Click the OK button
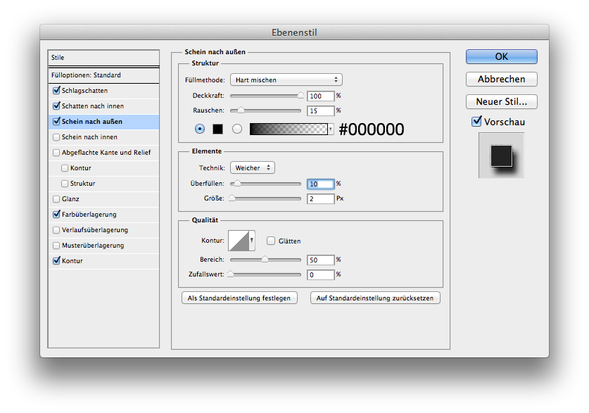Image resolution: width=589 pixels, height=413 pixels. coord(501,56)
